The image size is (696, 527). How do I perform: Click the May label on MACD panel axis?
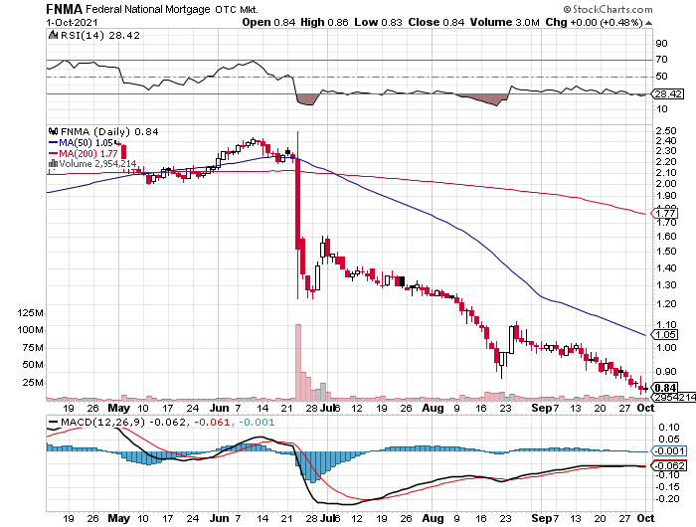[x=119, y=518]
